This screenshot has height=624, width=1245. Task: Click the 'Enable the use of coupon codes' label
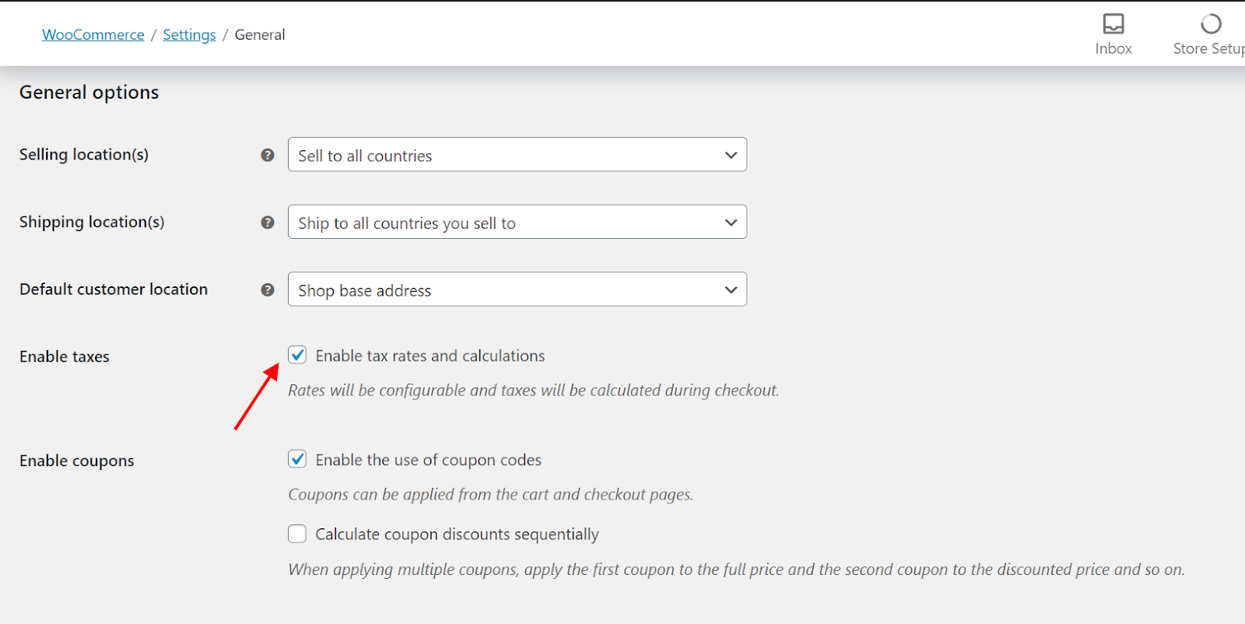pos(429,460)
